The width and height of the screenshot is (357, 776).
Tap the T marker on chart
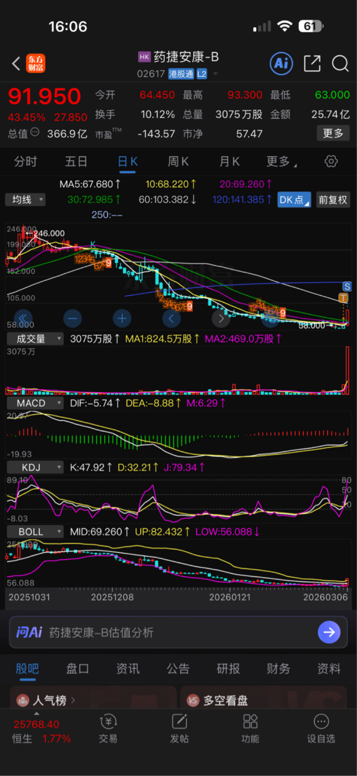tap(344, 298)
